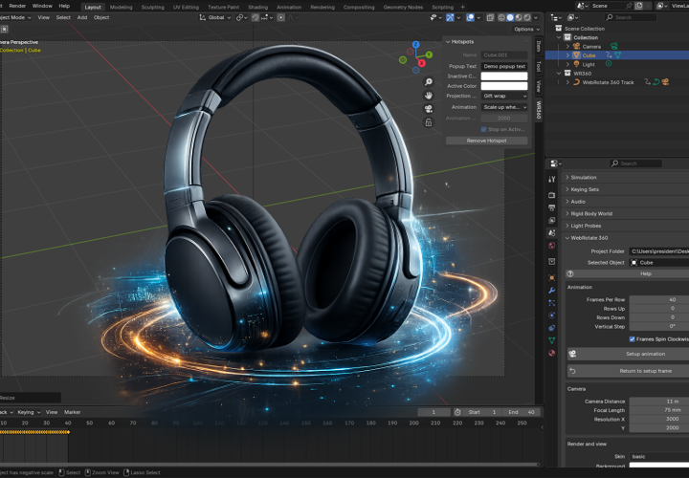Click the green Y axis gizmo ball
The image size is (689, 478).
429,54
